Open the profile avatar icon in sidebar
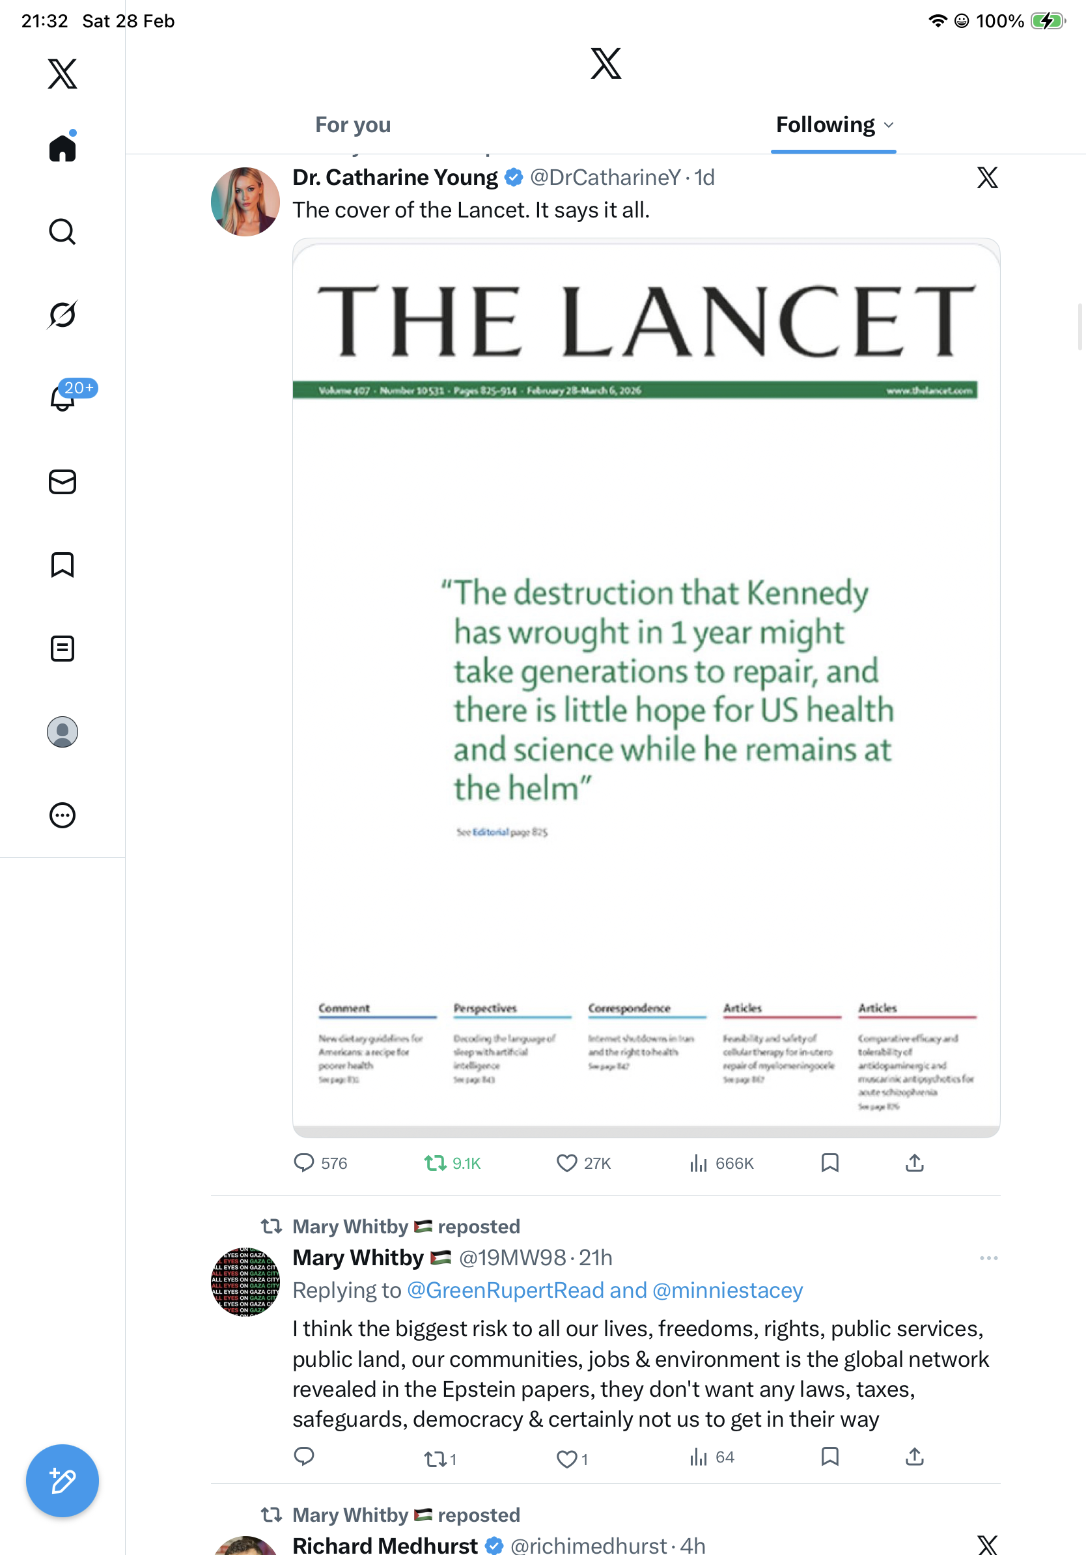 coord(63,732)
